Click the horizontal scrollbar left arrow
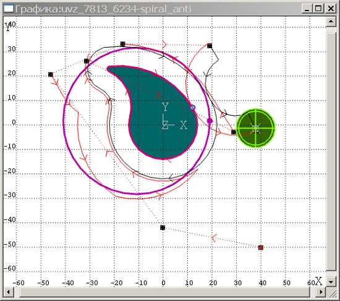This screenshot has height=301, width=340. [9, 292]
